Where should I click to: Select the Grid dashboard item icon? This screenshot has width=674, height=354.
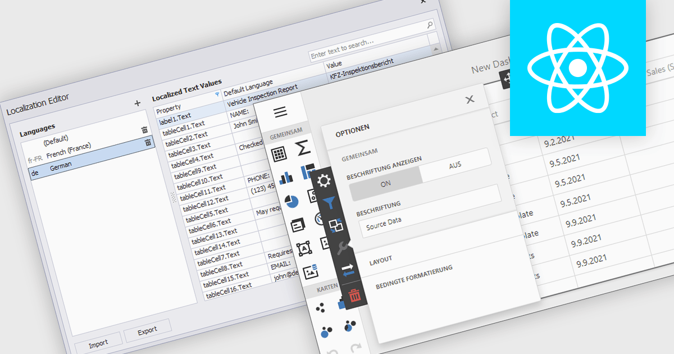coord(279,153)
